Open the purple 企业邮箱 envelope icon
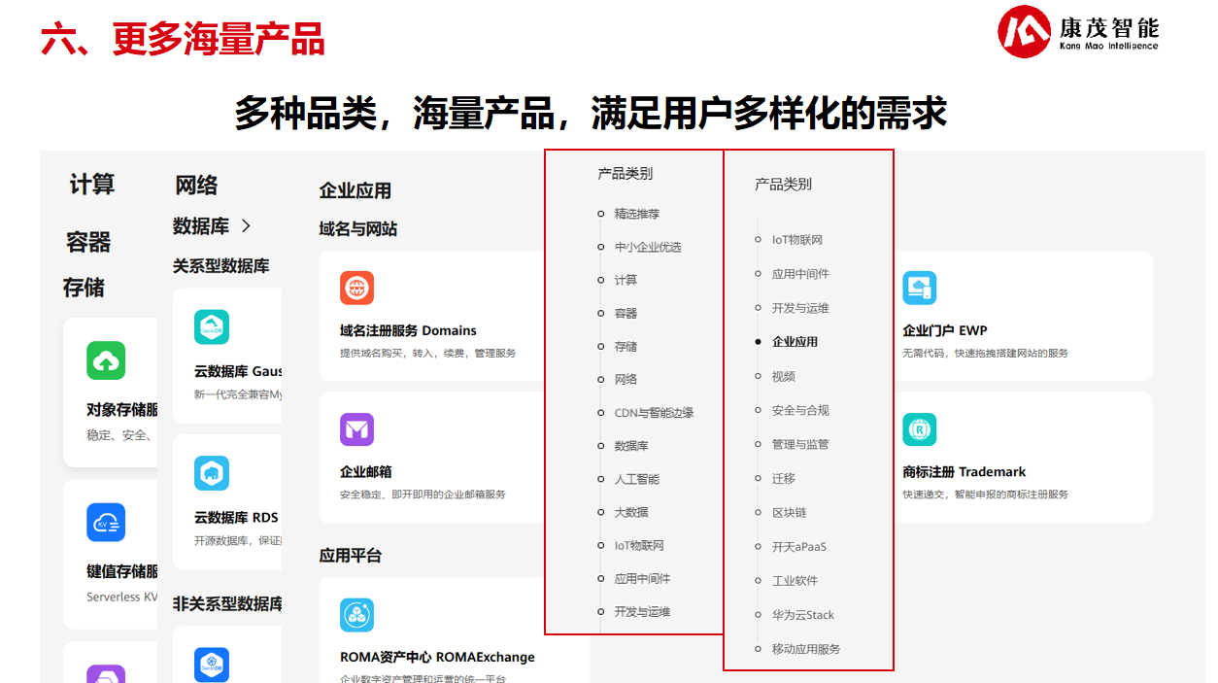 pos(356,429)
